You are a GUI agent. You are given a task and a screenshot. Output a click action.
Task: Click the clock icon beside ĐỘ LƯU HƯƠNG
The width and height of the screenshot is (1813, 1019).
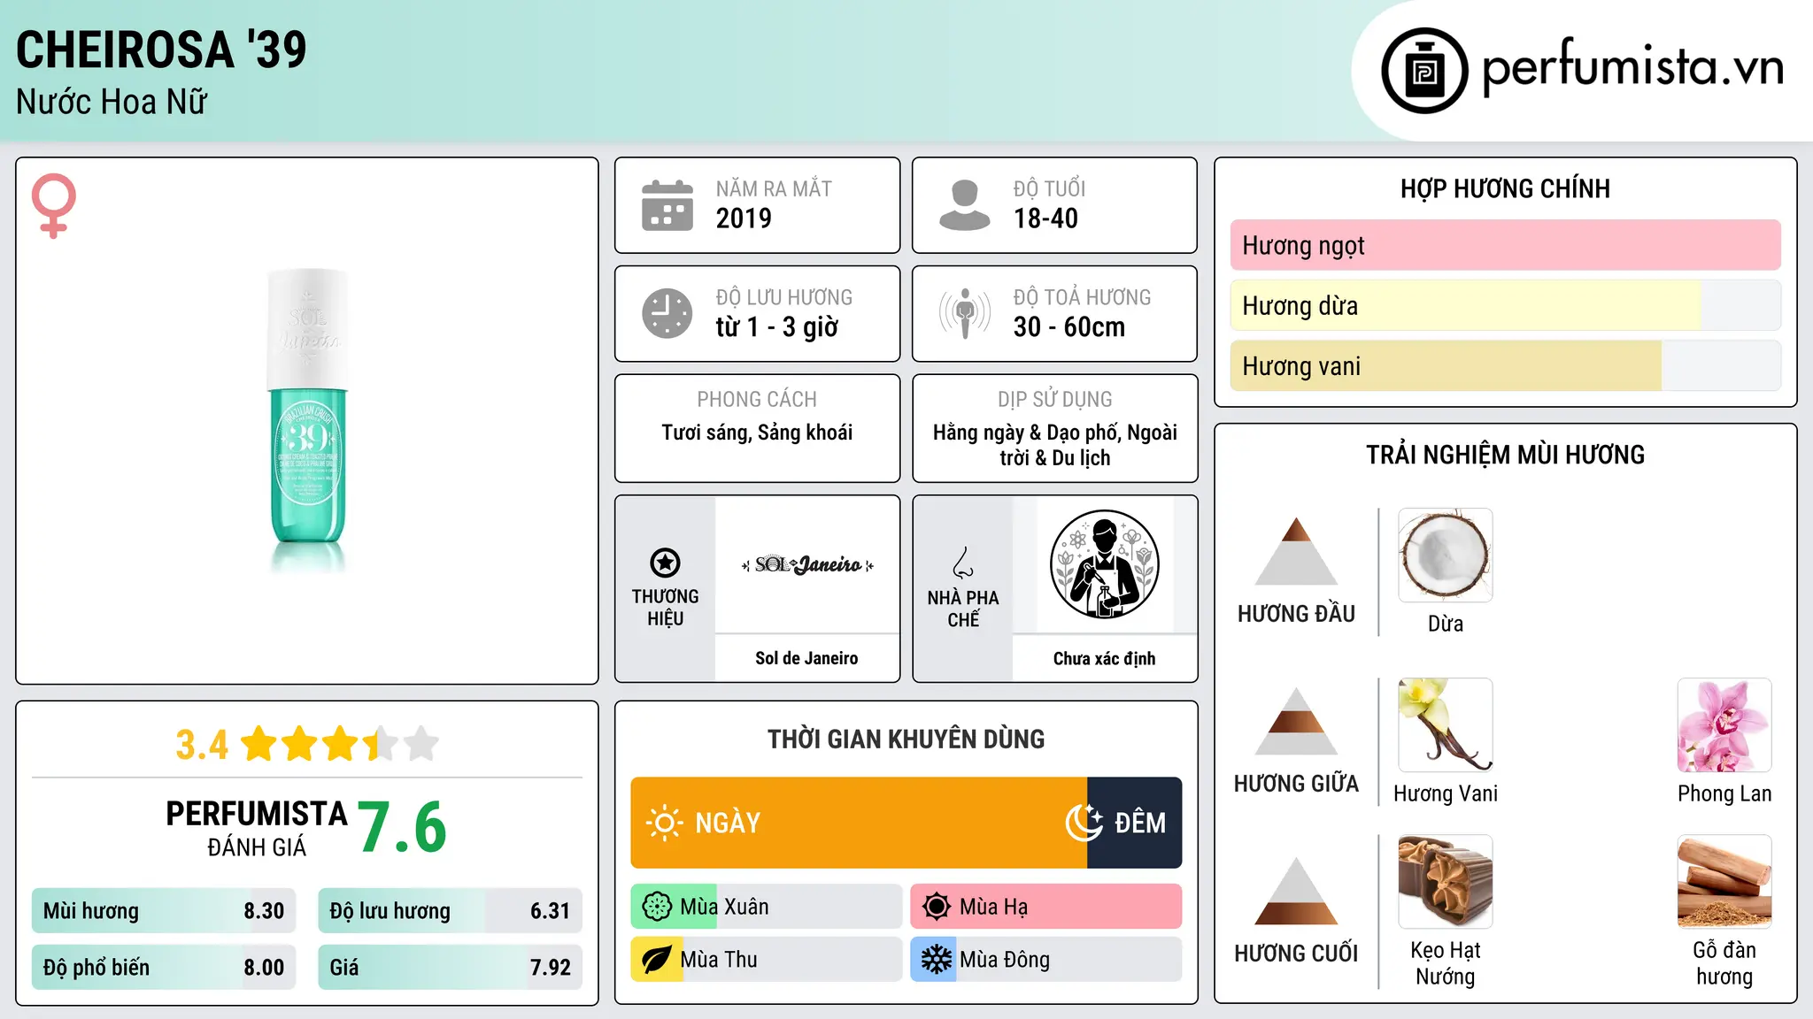(667, 313)
